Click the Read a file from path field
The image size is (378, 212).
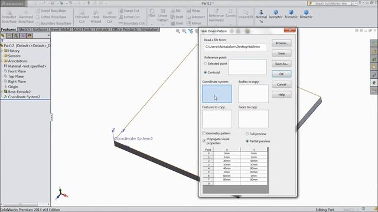click(x=235, y=47)
